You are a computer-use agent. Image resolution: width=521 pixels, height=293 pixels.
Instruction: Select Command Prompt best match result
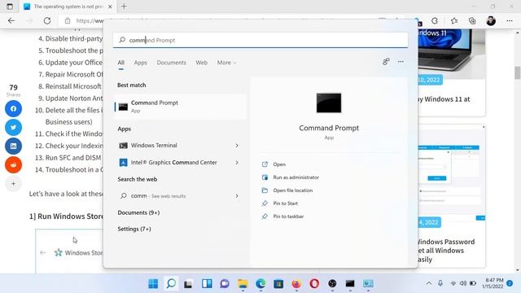pos(180,107)
